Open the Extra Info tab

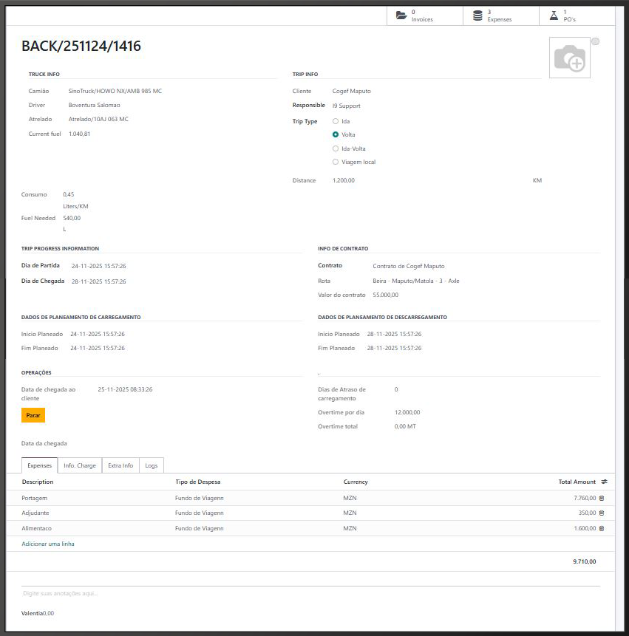[x=120, y=465]
